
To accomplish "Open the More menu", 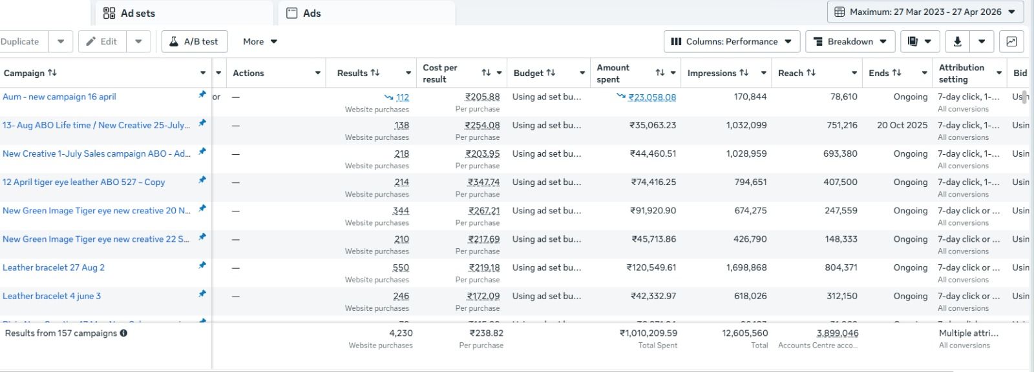I will [260, 41].
